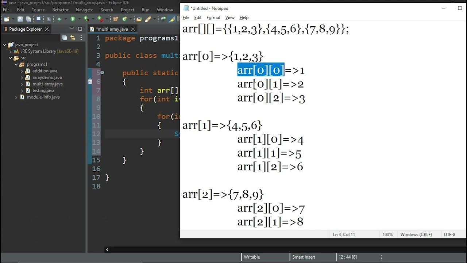
Task: Select multi_array.java in Package Explorer
Action: (x=47, y=84)
